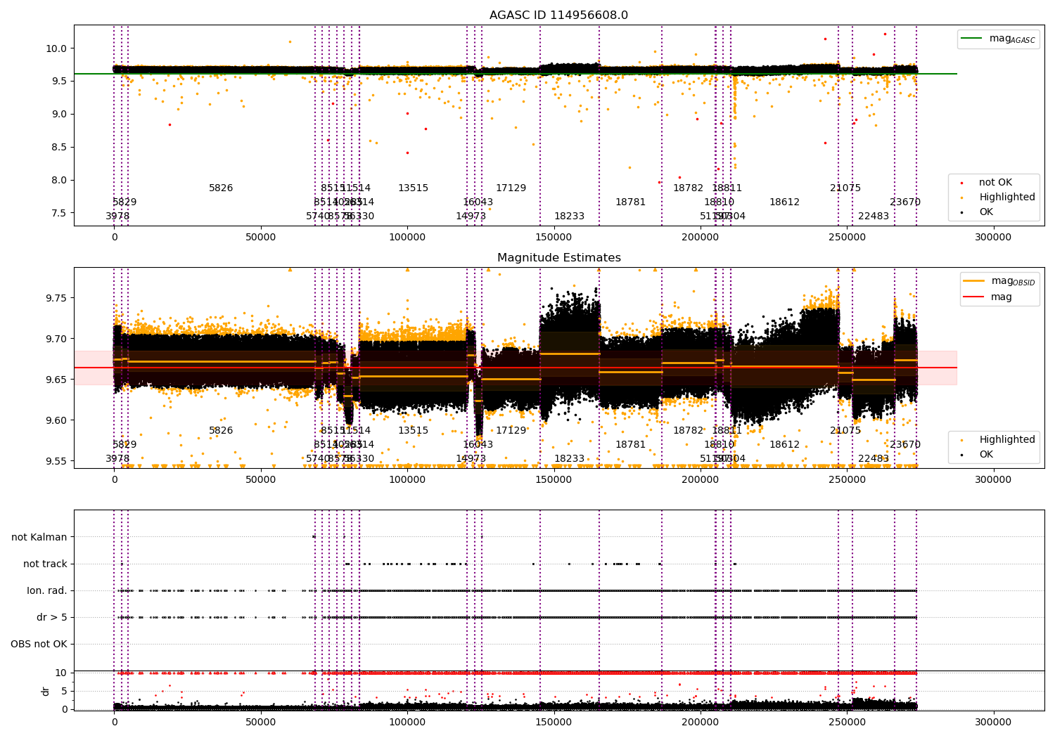Click the 'AGASC ID 114956608.0' plot title
Viewport: 1055px width, 738px height.
point(558,15)
